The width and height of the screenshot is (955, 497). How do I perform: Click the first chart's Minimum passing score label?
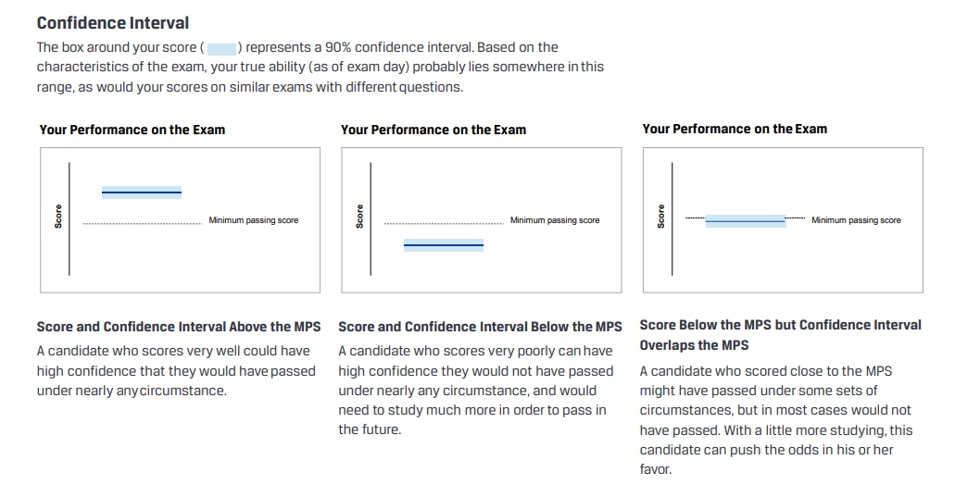pos(254,220)
